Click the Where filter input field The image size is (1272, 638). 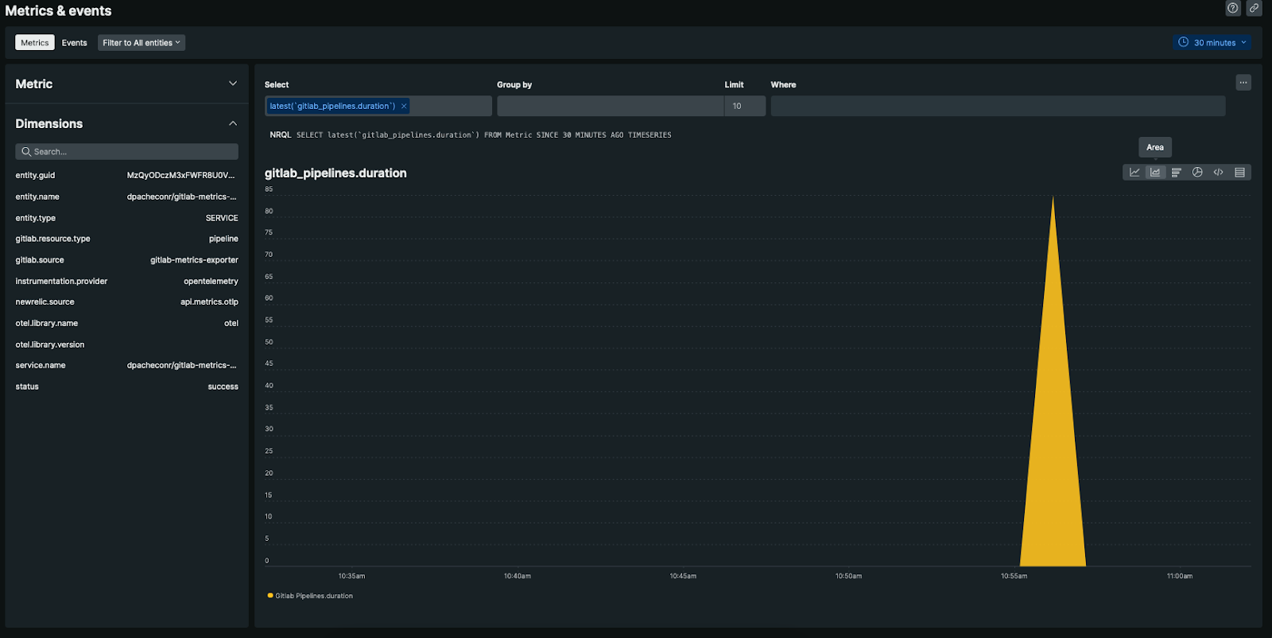click(998, 106)
